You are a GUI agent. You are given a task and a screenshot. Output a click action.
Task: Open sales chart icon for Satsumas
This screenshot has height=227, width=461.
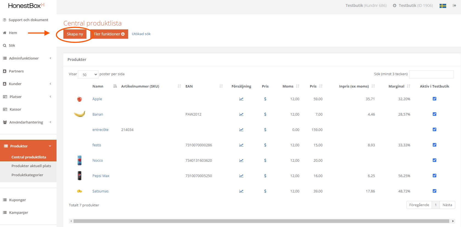pyautogui.click(x=241, y=191)
